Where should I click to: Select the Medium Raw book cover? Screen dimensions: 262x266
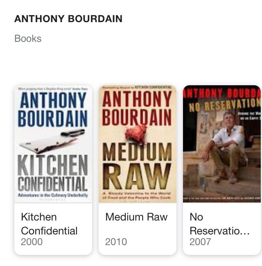click(x=138, y=144)
